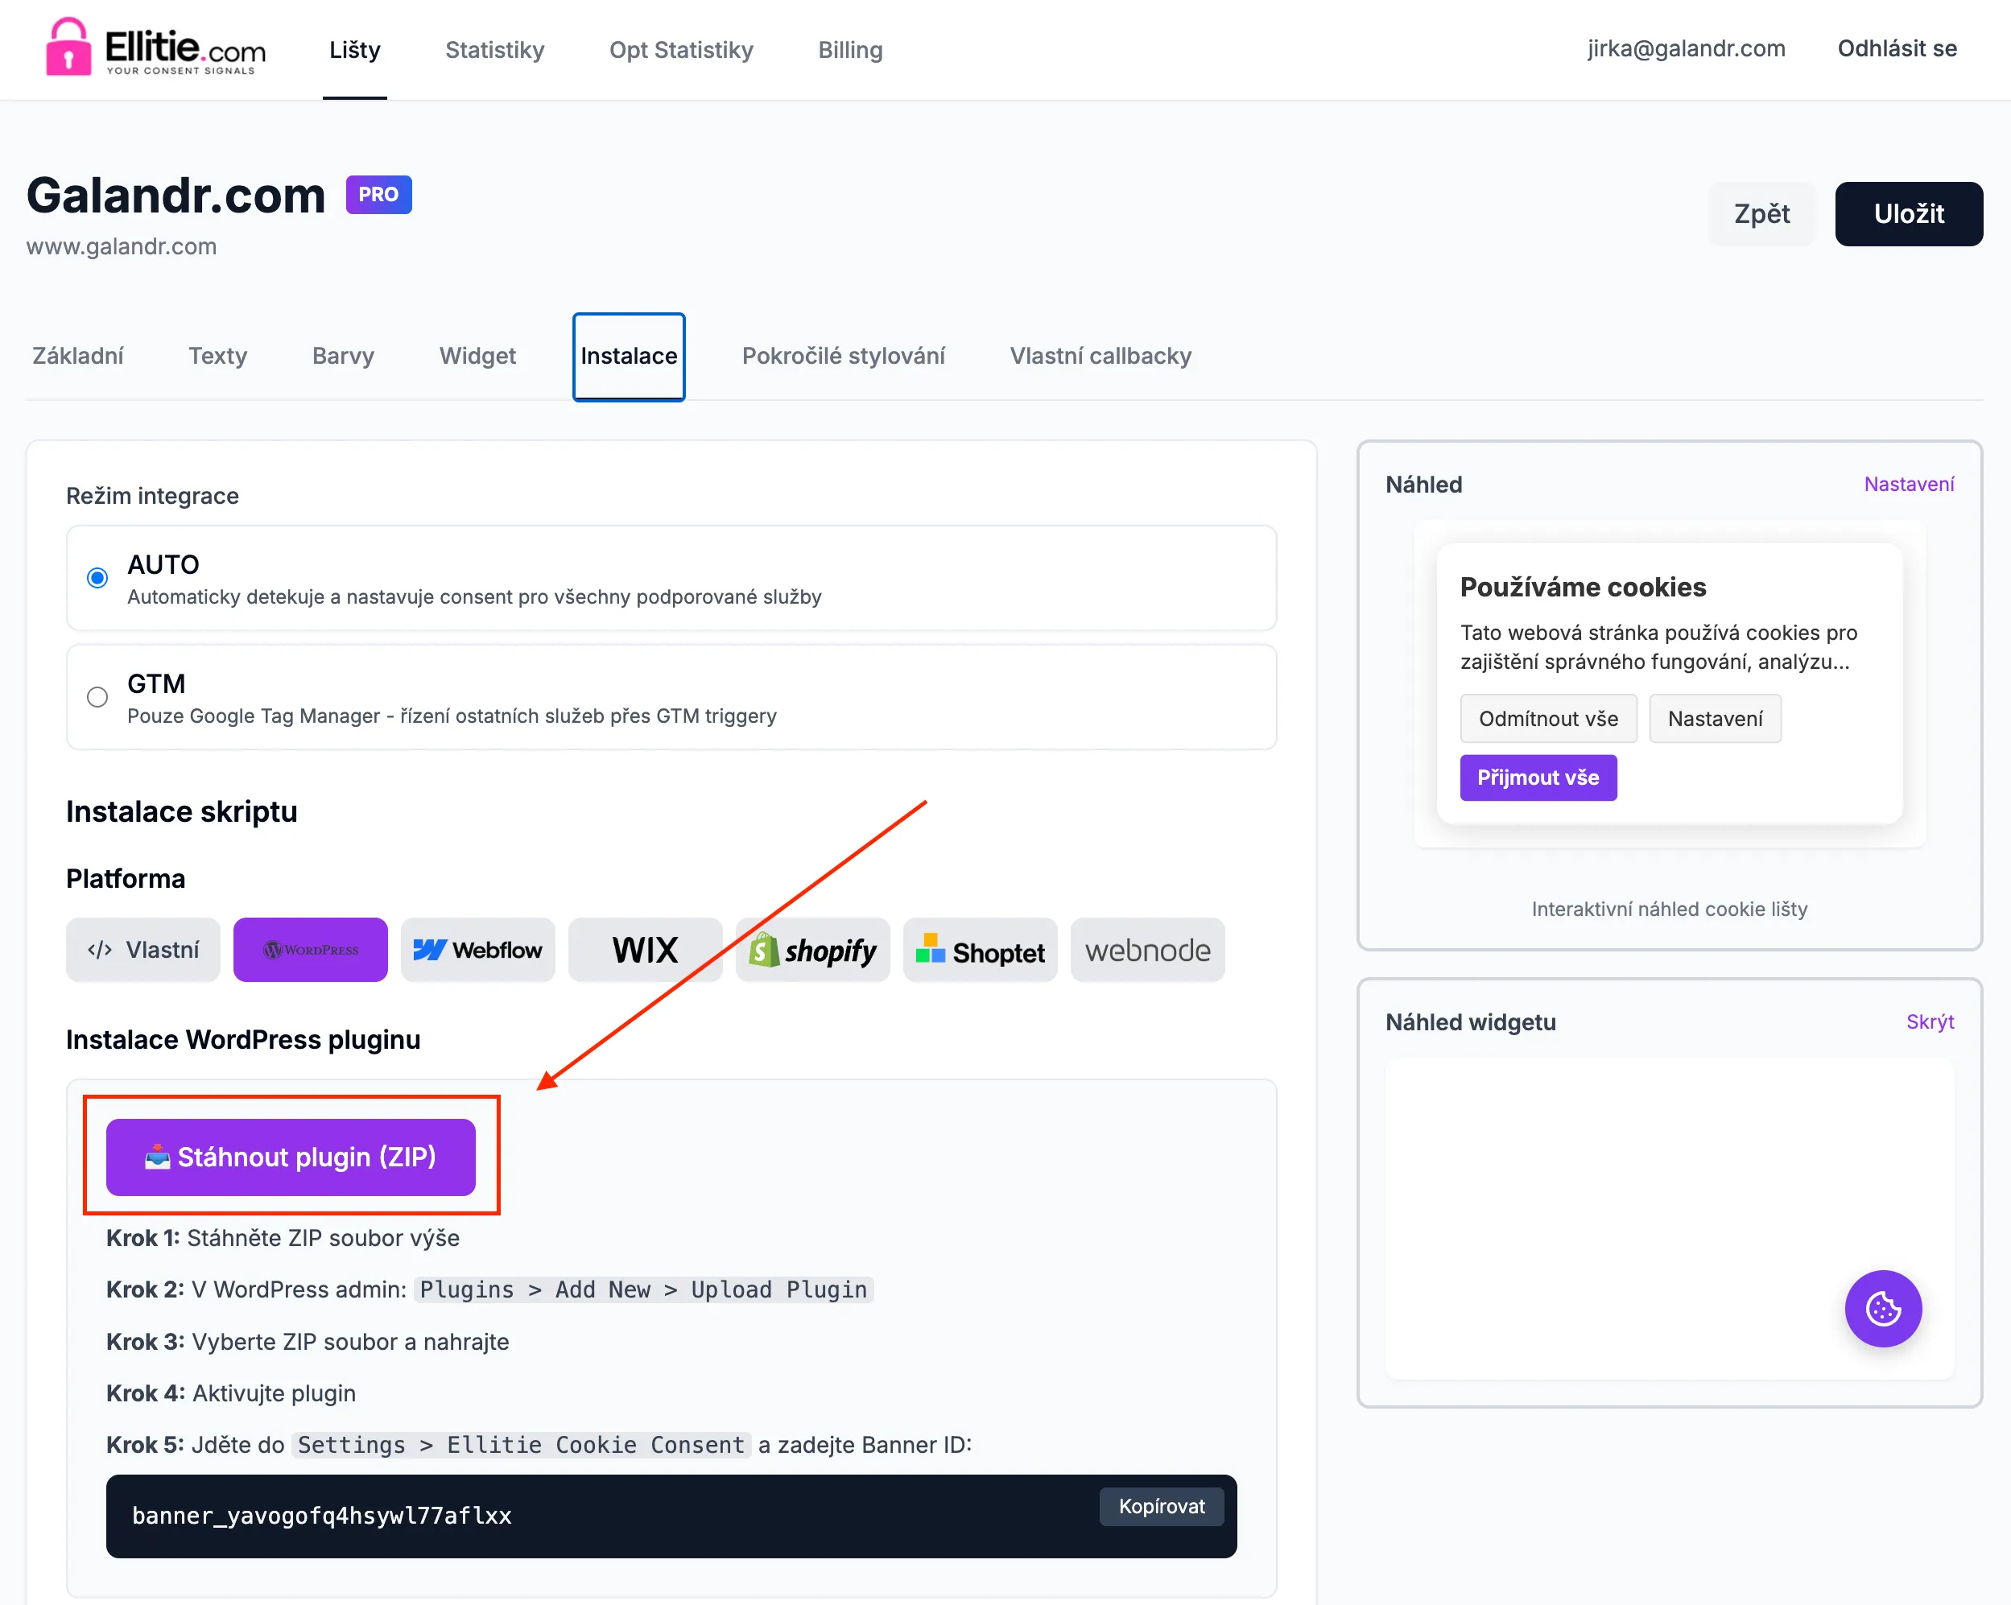Hide the widget preview via Skrýt
Screen dimensions: 2011x1605
(x=1930, y=1021)
